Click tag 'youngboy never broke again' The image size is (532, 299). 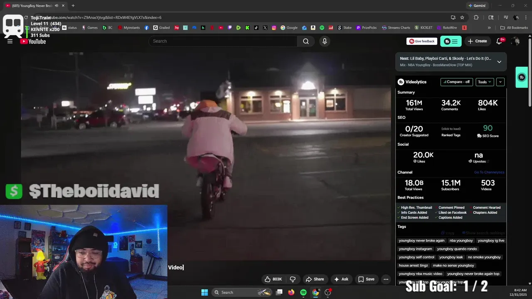[x=421, y=240]
